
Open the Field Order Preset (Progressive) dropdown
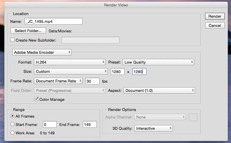tap(70, 90)
